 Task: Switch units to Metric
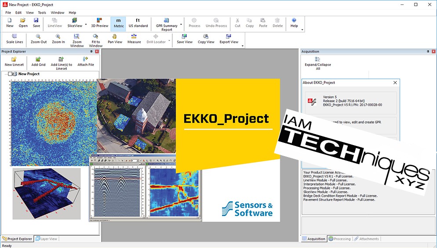click(118, 23)
